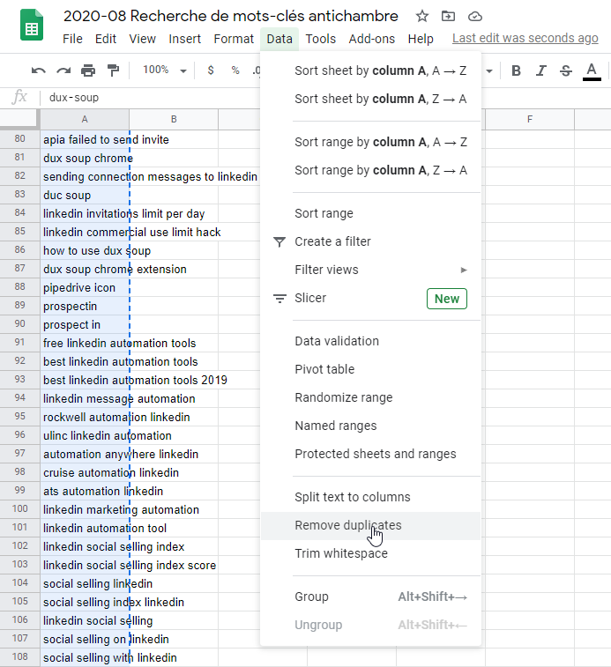Select the paint format tool
This screenshot has height=667, width=611.
point(113,70)
